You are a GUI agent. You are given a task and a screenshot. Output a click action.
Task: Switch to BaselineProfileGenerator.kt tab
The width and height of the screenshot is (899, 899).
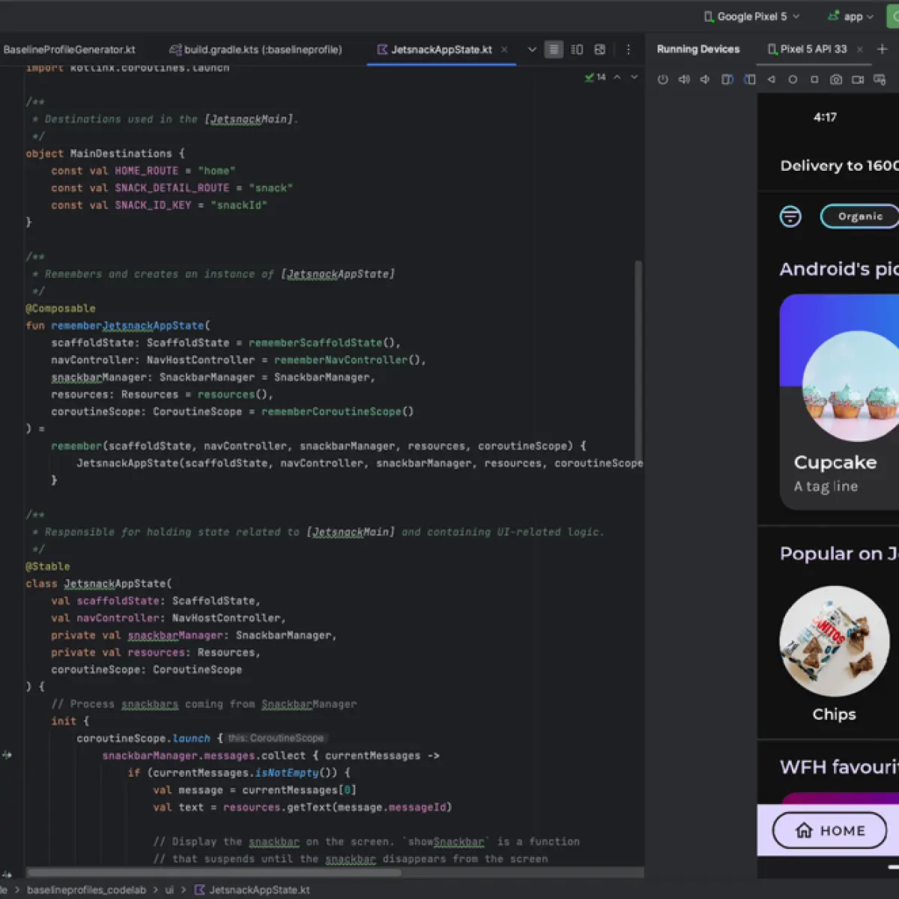[x=69, y=49]
